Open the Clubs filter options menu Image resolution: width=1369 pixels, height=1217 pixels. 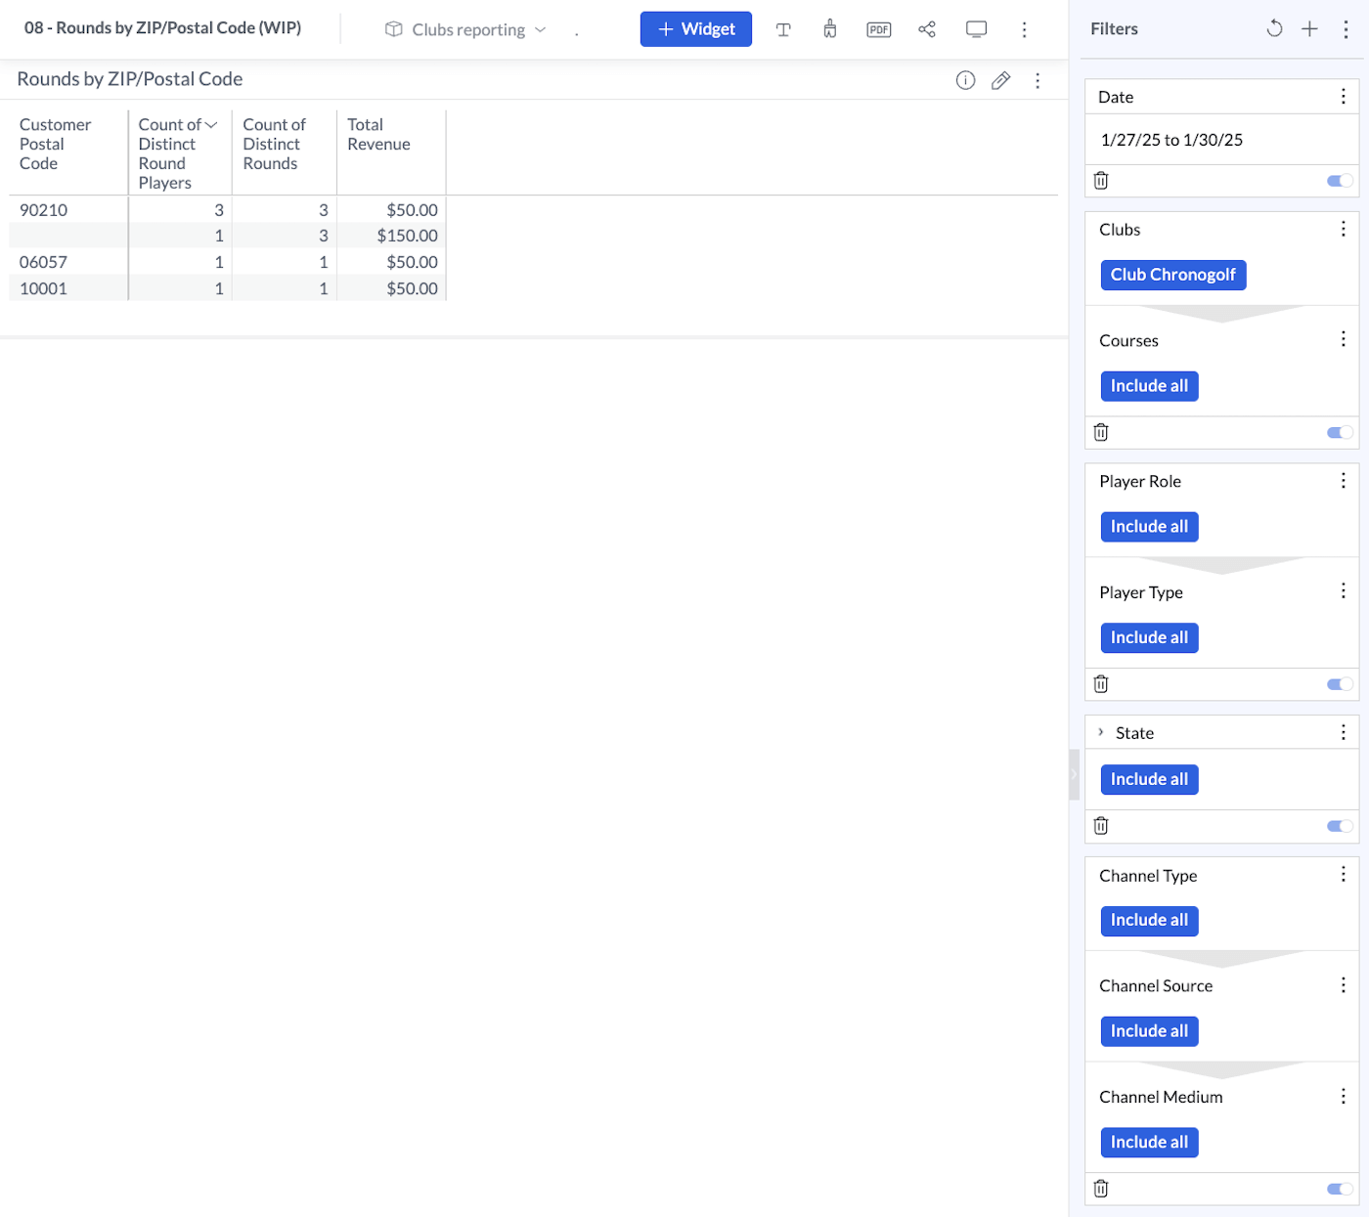(1343, 229)
